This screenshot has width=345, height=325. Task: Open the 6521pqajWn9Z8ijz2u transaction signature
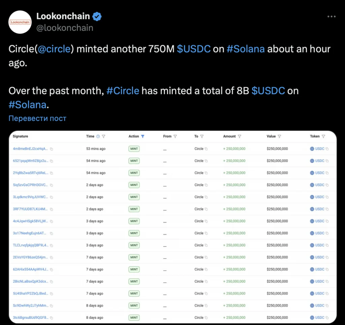pos(30,161)
